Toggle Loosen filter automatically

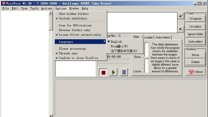click(80, 35)
